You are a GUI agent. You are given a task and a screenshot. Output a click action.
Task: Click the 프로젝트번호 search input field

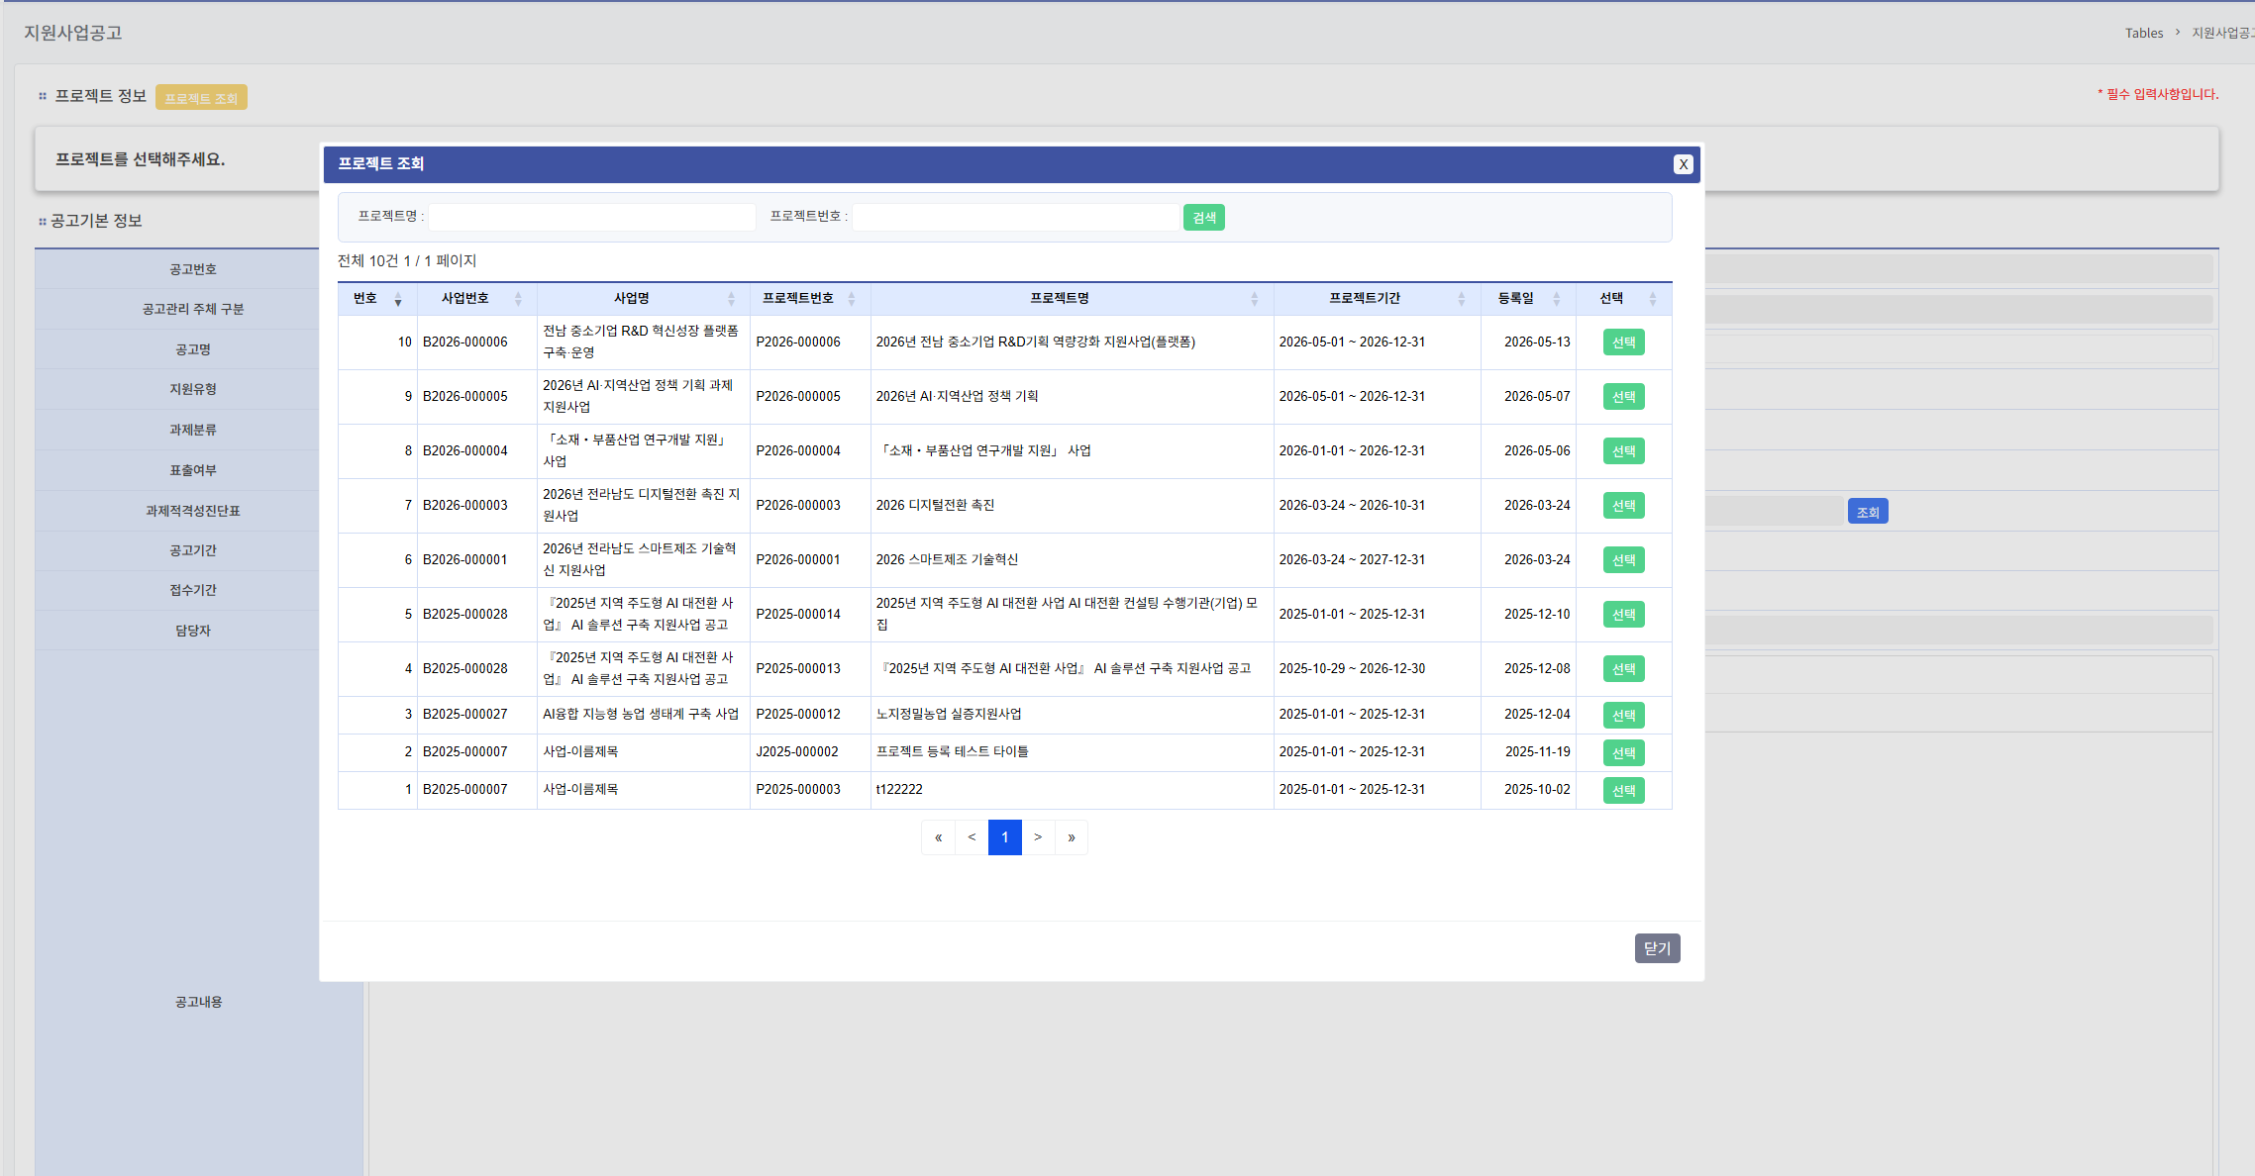[1016, 217]
